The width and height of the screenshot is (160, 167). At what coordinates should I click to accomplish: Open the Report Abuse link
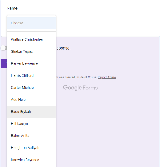point(107,77)
